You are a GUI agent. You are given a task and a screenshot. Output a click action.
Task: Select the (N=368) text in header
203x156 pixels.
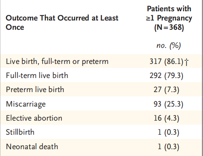[169, 27]
